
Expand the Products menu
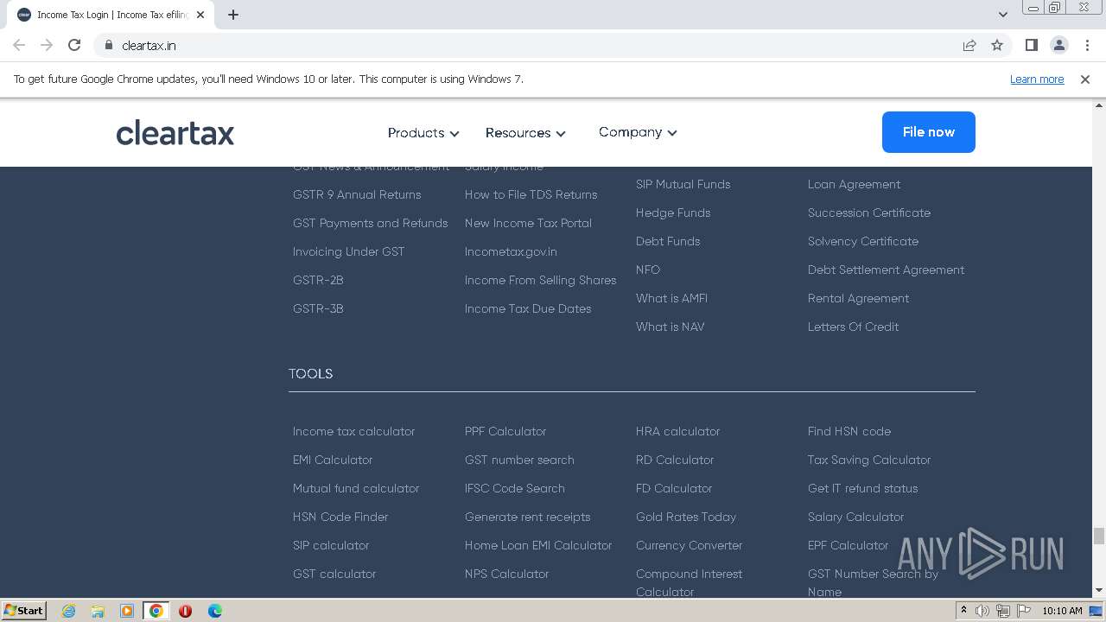[423, 132]
